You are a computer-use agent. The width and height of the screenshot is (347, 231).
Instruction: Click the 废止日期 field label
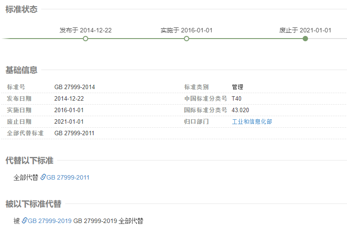point(19,121)
